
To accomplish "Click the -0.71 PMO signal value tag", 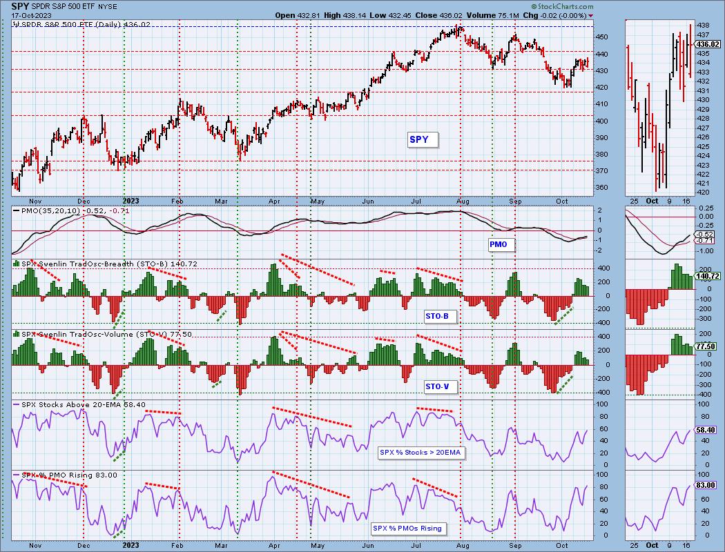I will (x=705, y=241).
